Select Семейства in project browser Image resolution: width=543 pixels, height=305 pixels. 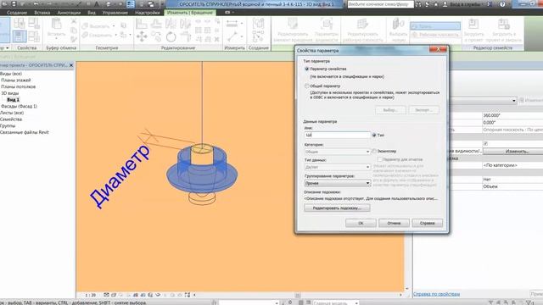tap(11, 119)
